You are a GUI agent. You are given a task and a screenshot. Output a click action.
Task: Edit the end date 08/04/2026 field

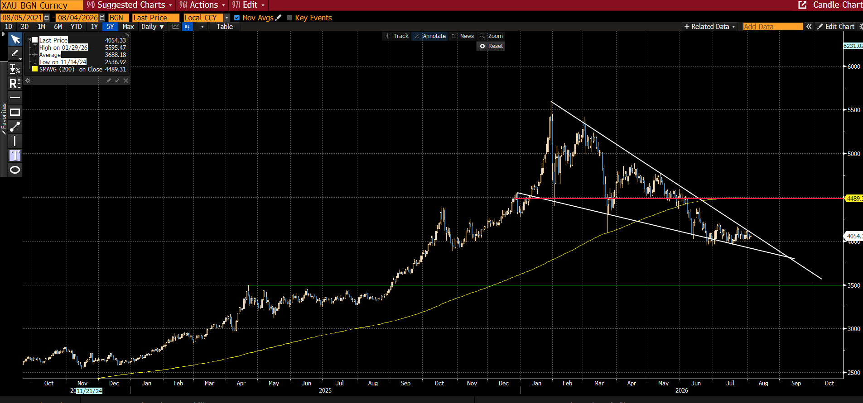click(x=77, y=18)
